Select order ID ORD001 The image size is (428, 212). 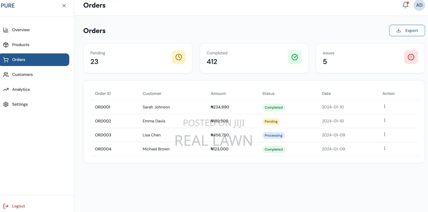tap(102, 107)
